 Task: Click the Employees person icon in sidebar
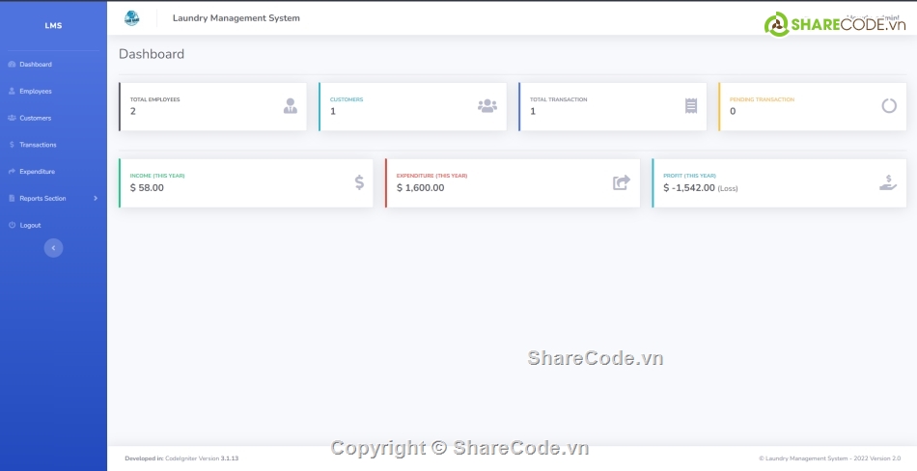tap(12, 92)
